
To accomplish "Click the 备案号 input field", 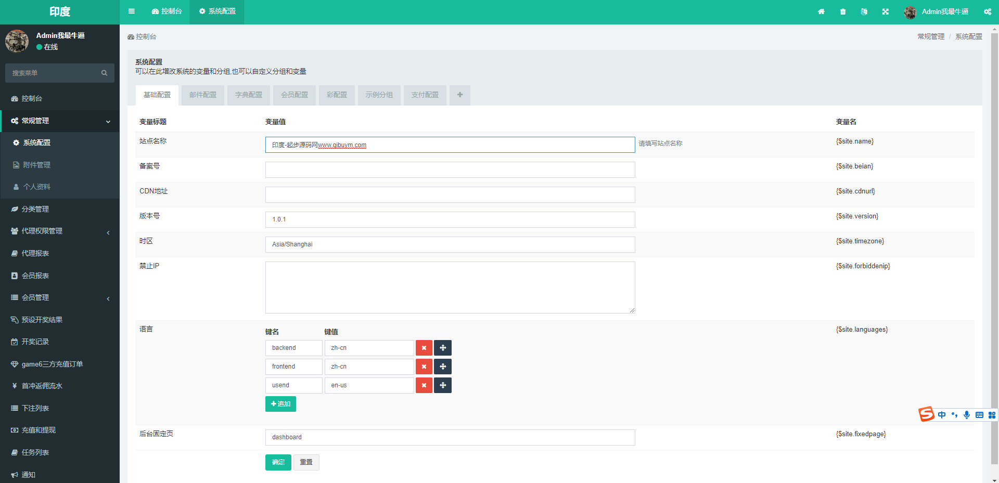I will (x=450, y=169).
